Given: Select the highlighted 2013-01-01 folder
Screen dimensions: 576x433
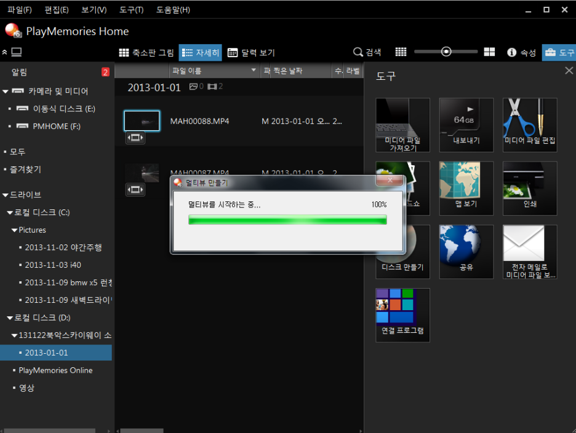Looking at the screenshot, I should point(56,353).
